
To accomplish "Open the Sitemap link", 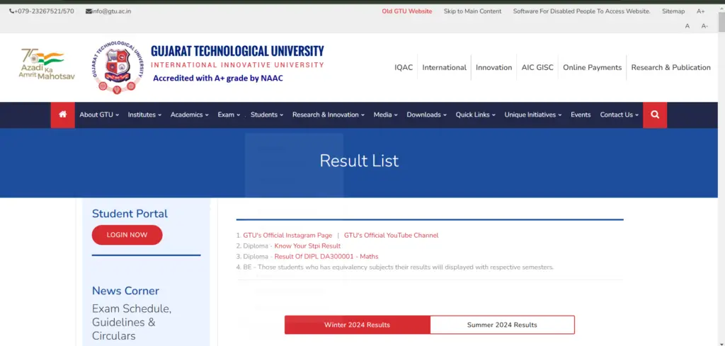I will (x=673, y=11).
